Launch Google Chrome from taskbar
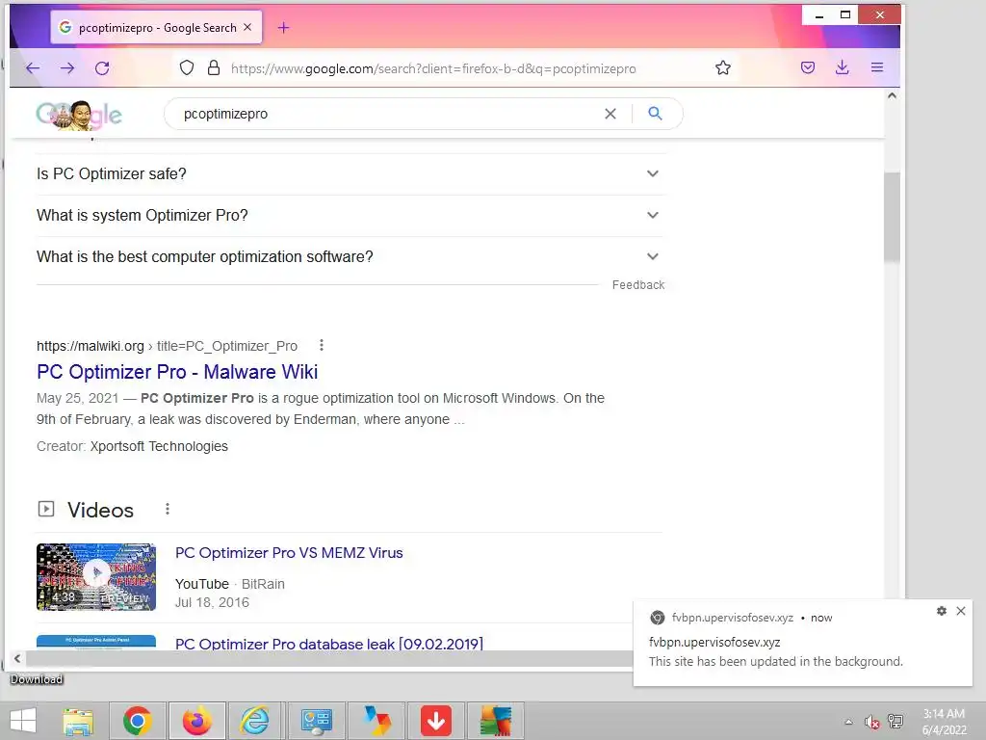This screenshot has width=986, height=740. click(138, 721)
